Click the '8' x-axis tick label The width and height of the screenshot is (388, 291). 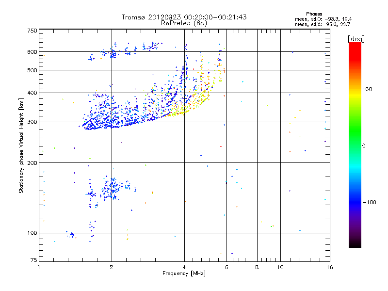point(257,267)
